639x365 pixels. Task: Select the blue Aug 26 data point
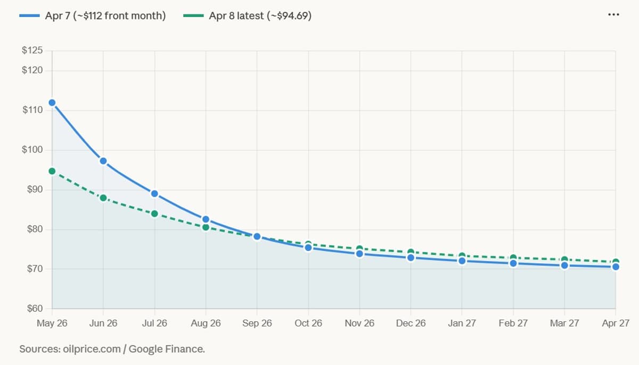click(206, 219)
